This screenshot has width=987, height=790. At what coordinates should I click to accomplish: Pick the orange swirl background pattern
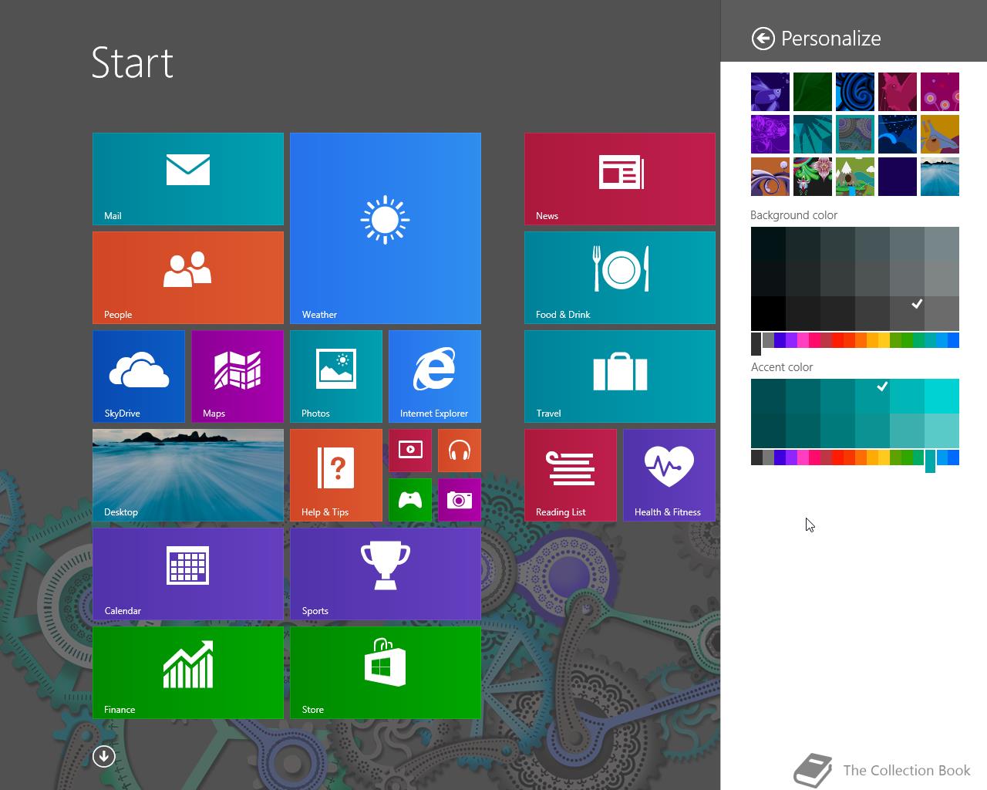pyautogui.click(x=770, y=177)
